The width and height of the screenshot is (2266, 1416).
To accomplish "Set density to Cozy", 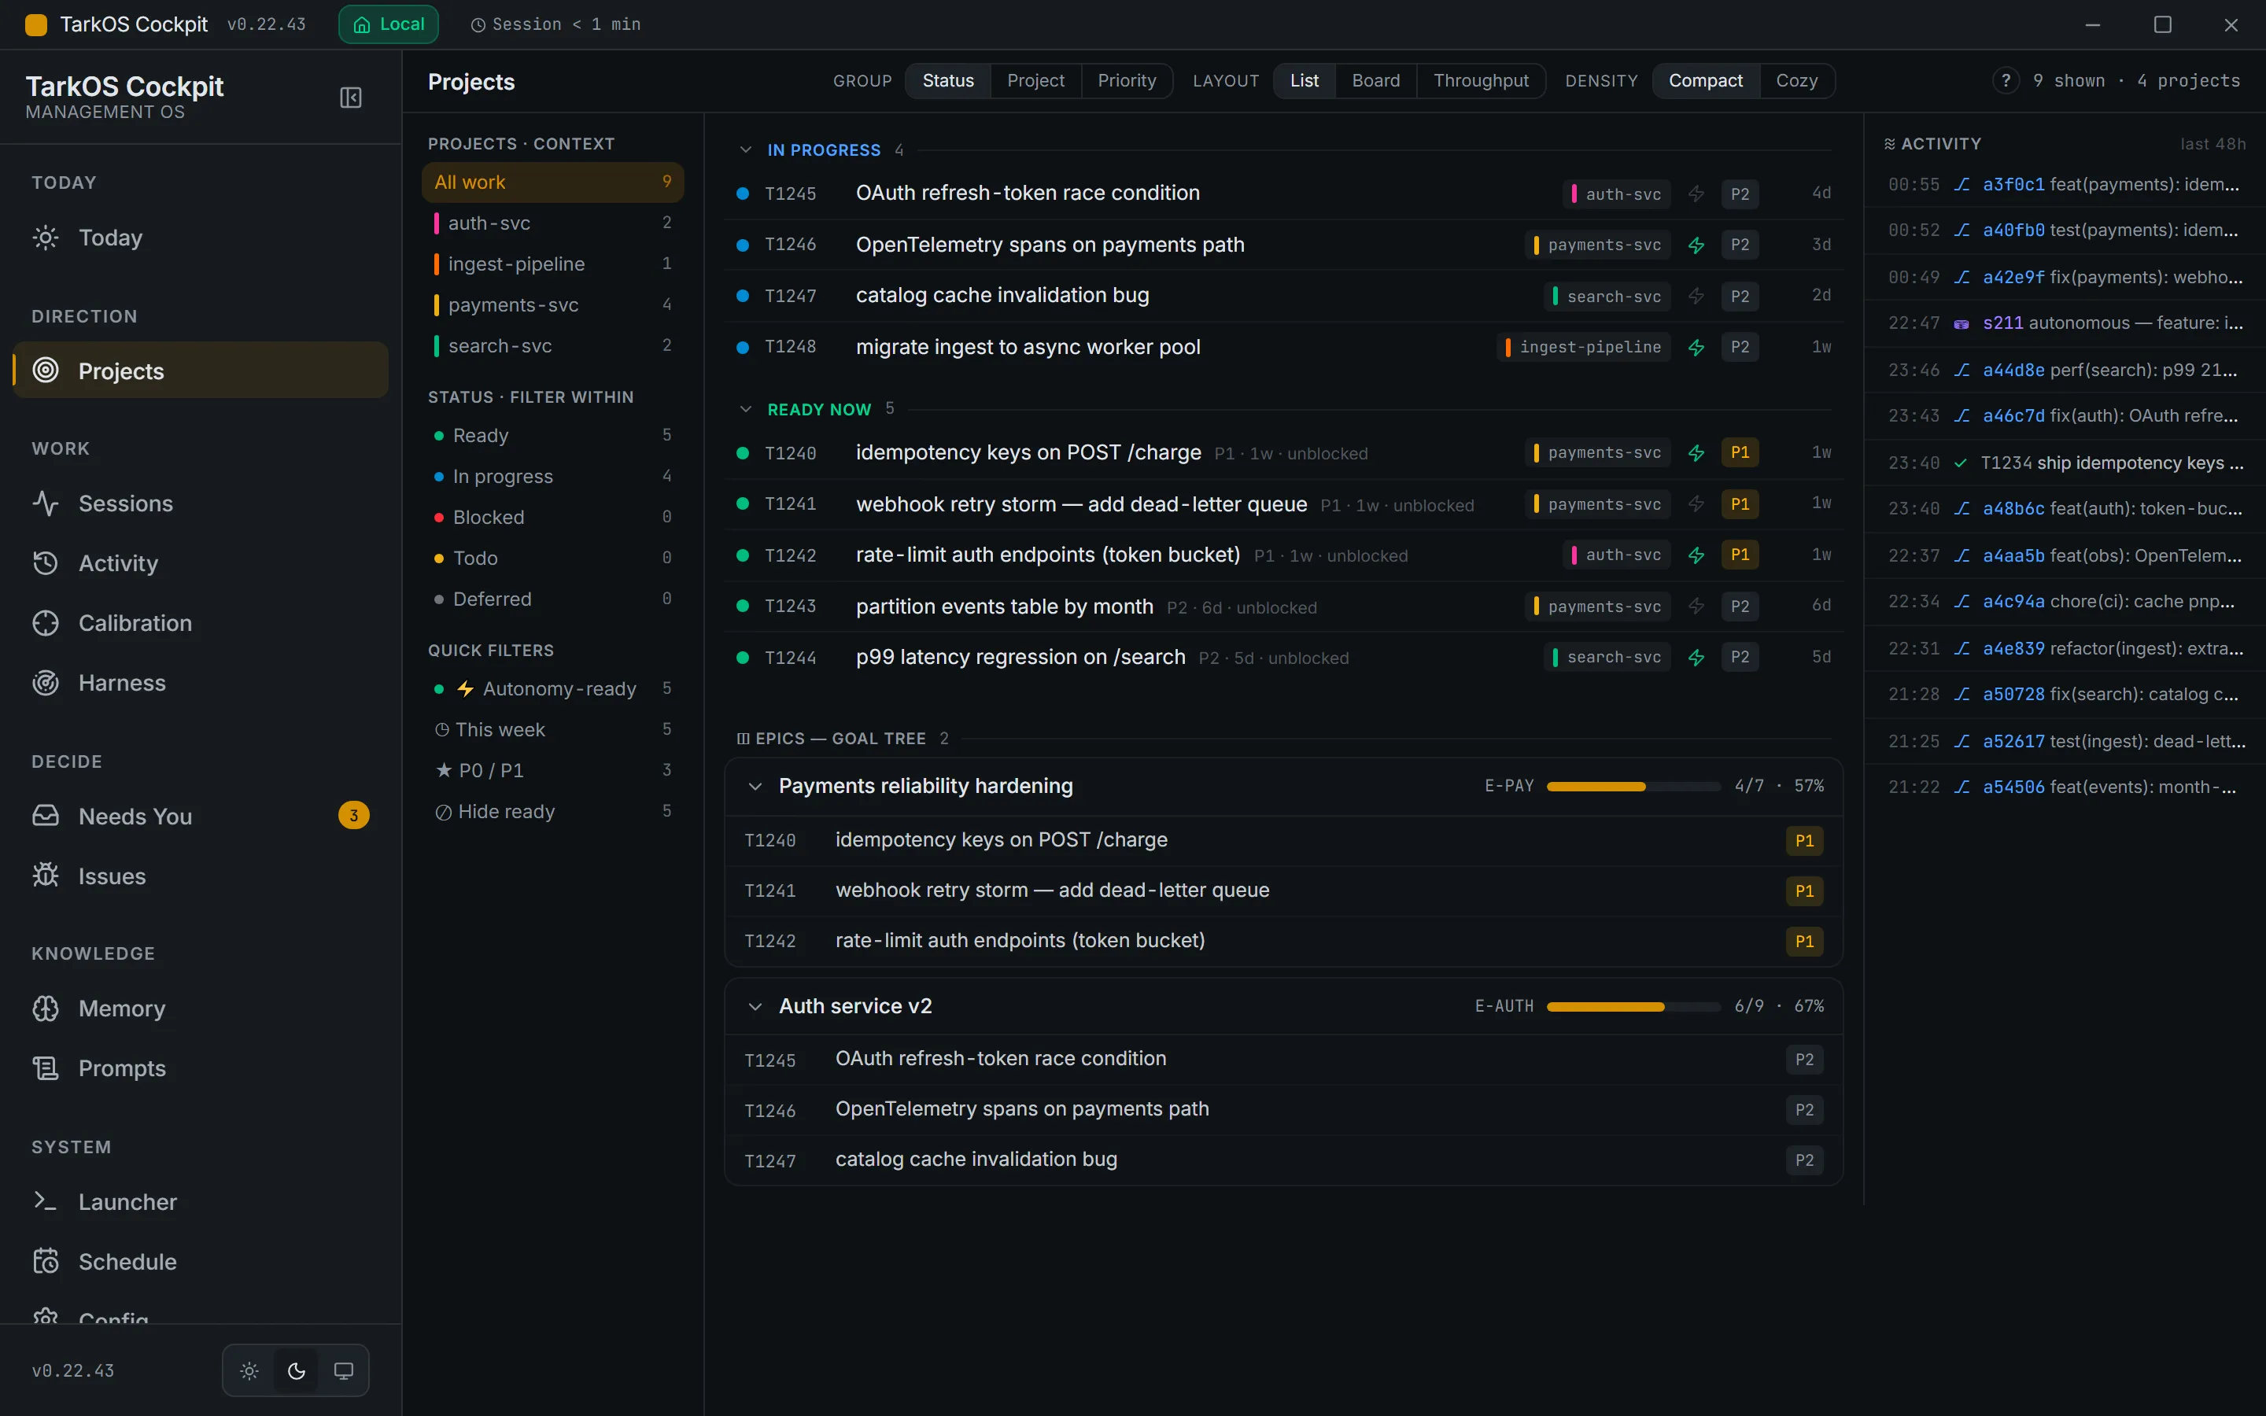I will click(x=1796, y=80).
